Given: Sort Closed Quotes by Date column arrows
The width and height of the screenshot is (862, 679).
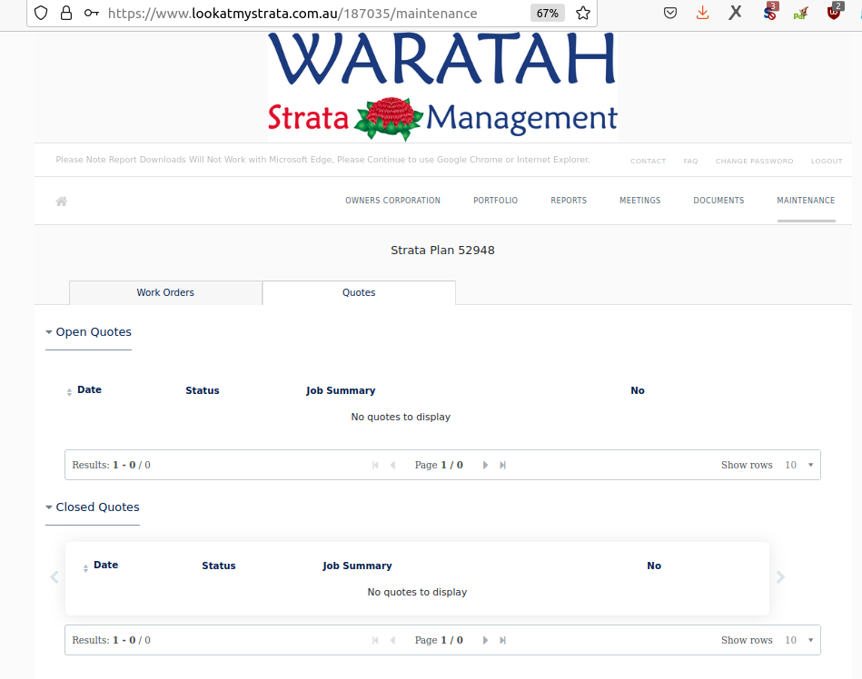Looking at the screenshot, I should coord(85,568).
